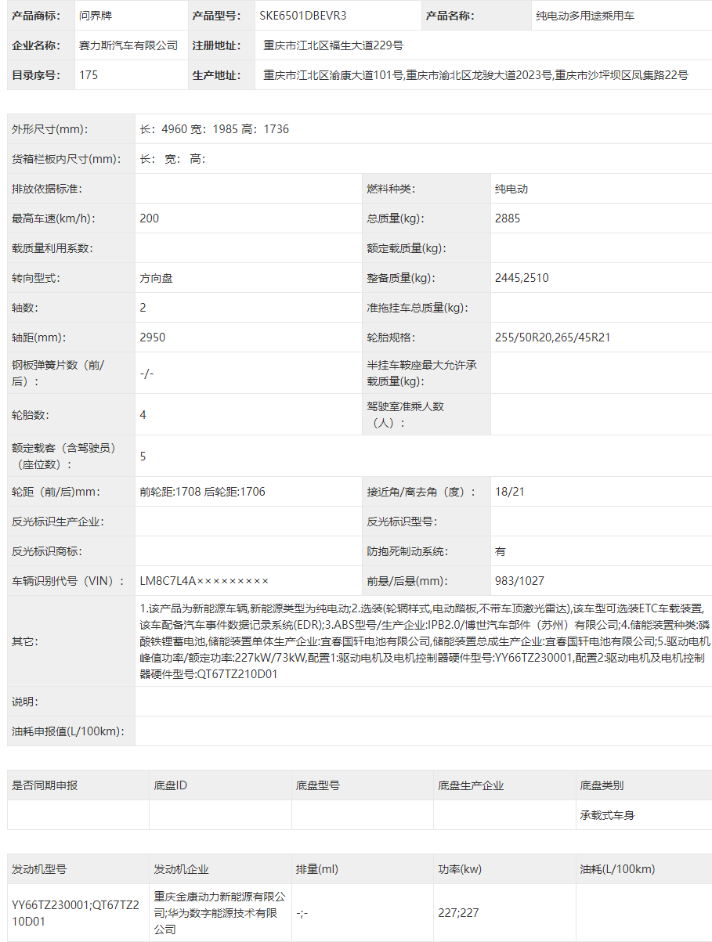Click the fuel type value 纯电动
This screenshot has height=942, width=712.
[x=511, y=189]
